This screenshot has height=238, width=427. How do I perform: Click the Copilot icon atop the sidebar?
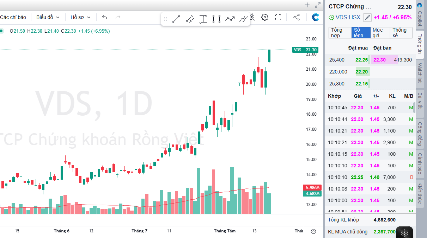420,5
